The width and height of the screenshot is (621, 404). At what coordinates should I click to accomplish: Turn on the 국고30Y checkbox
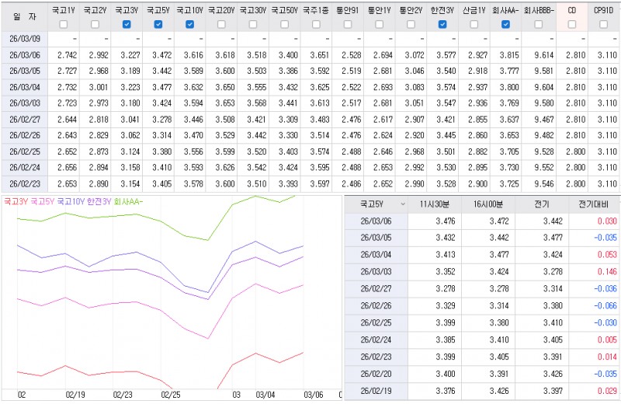(253, 24)
